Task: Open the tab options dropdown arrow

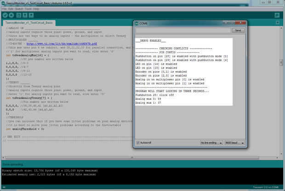Action: [278, 22]
